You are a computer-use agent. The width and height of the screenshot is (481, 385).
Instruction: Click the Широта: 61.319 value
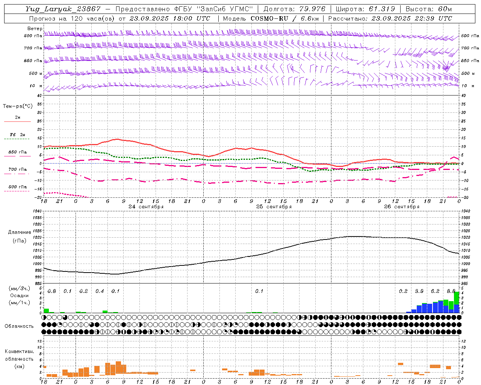click(x=365, y=9)
